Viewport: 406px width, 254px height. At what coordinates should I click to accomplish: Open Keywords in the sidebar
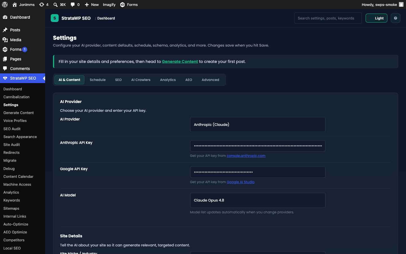(12, 200)
